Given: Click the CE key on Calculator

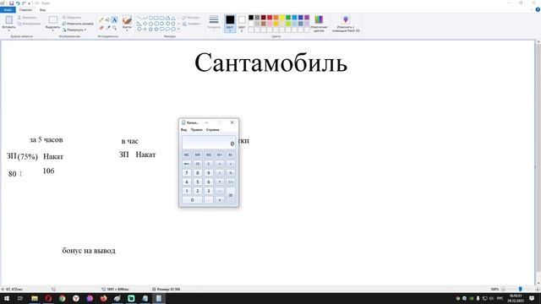Looking at the screenshot, I should (x=197, y=164).
